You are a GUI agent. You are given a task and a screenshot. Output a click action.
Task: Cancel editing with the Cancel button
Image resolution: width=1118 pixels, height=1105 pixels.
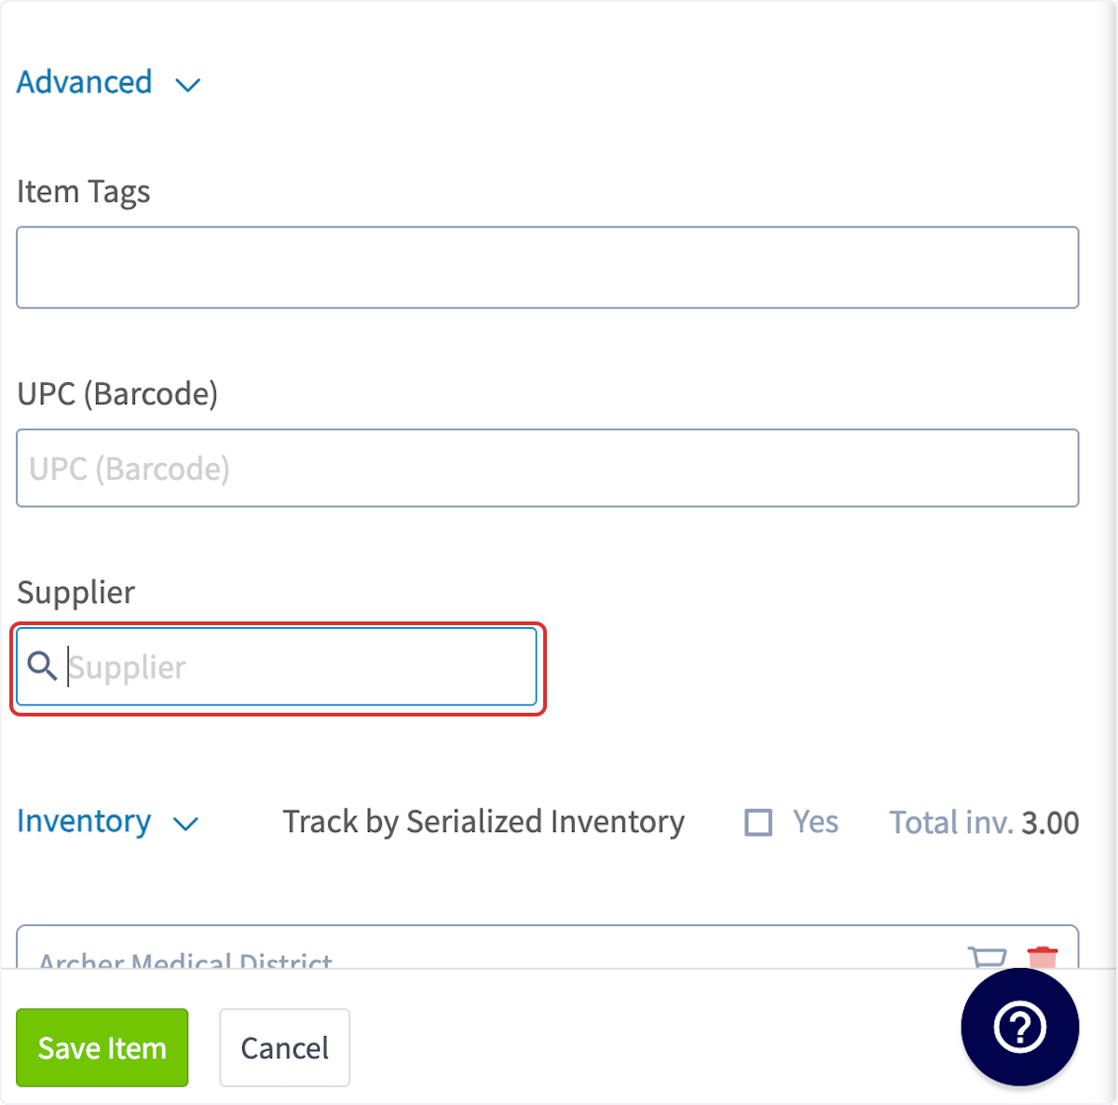pos(285,1047)
